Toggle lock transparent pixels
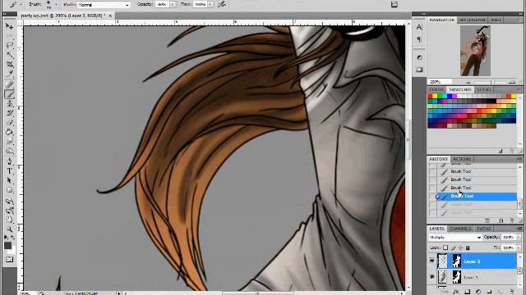The width and height of the screenshot is (526, 295). tap(445, 247)
